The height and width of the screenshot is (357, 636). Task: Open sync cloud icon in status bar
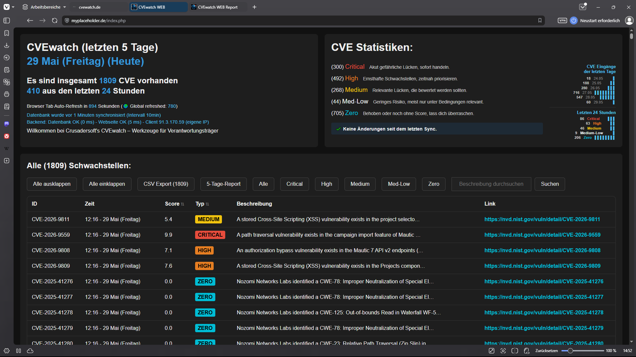(30, 351)
